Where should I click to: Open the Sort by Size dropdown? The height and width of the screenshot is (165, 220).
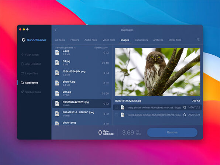101,48
